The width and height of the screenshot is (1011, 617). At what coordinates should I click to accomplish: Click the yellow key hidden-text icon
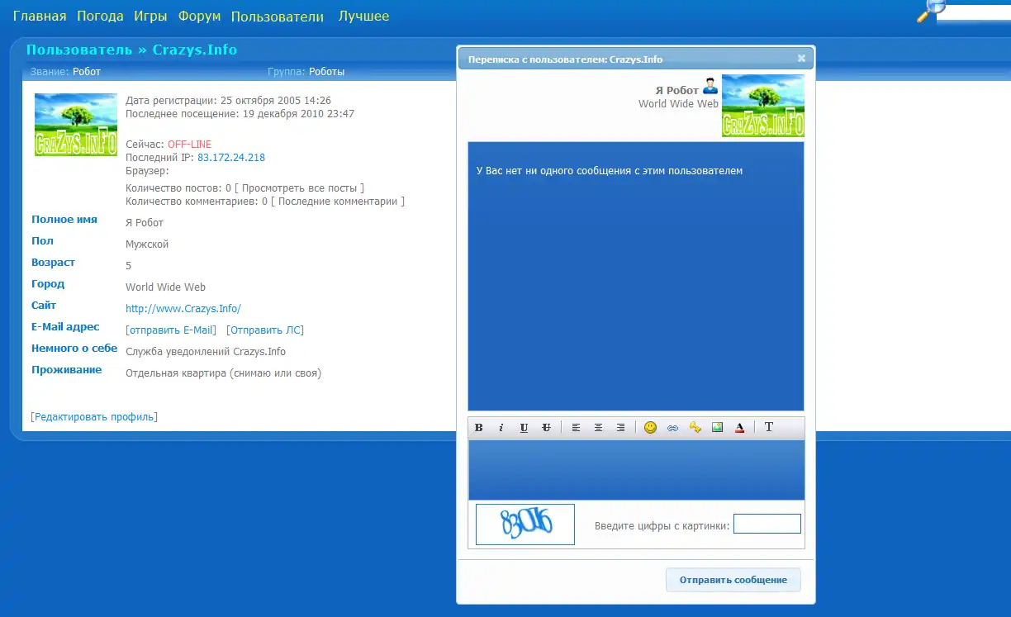click(695, 428)
